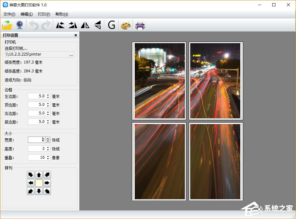
Task: Select the center alignment button
Action: (39, 183)
